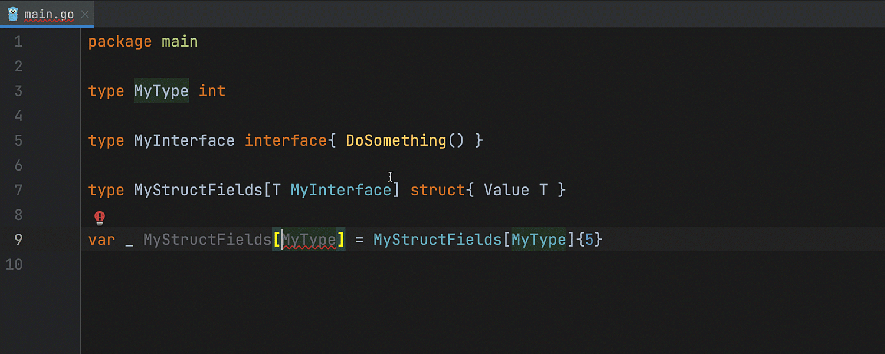This screenshot has height=354, width=885.
Task: Click 'MyStructFields' on line 7
Action: click(198, 190)
